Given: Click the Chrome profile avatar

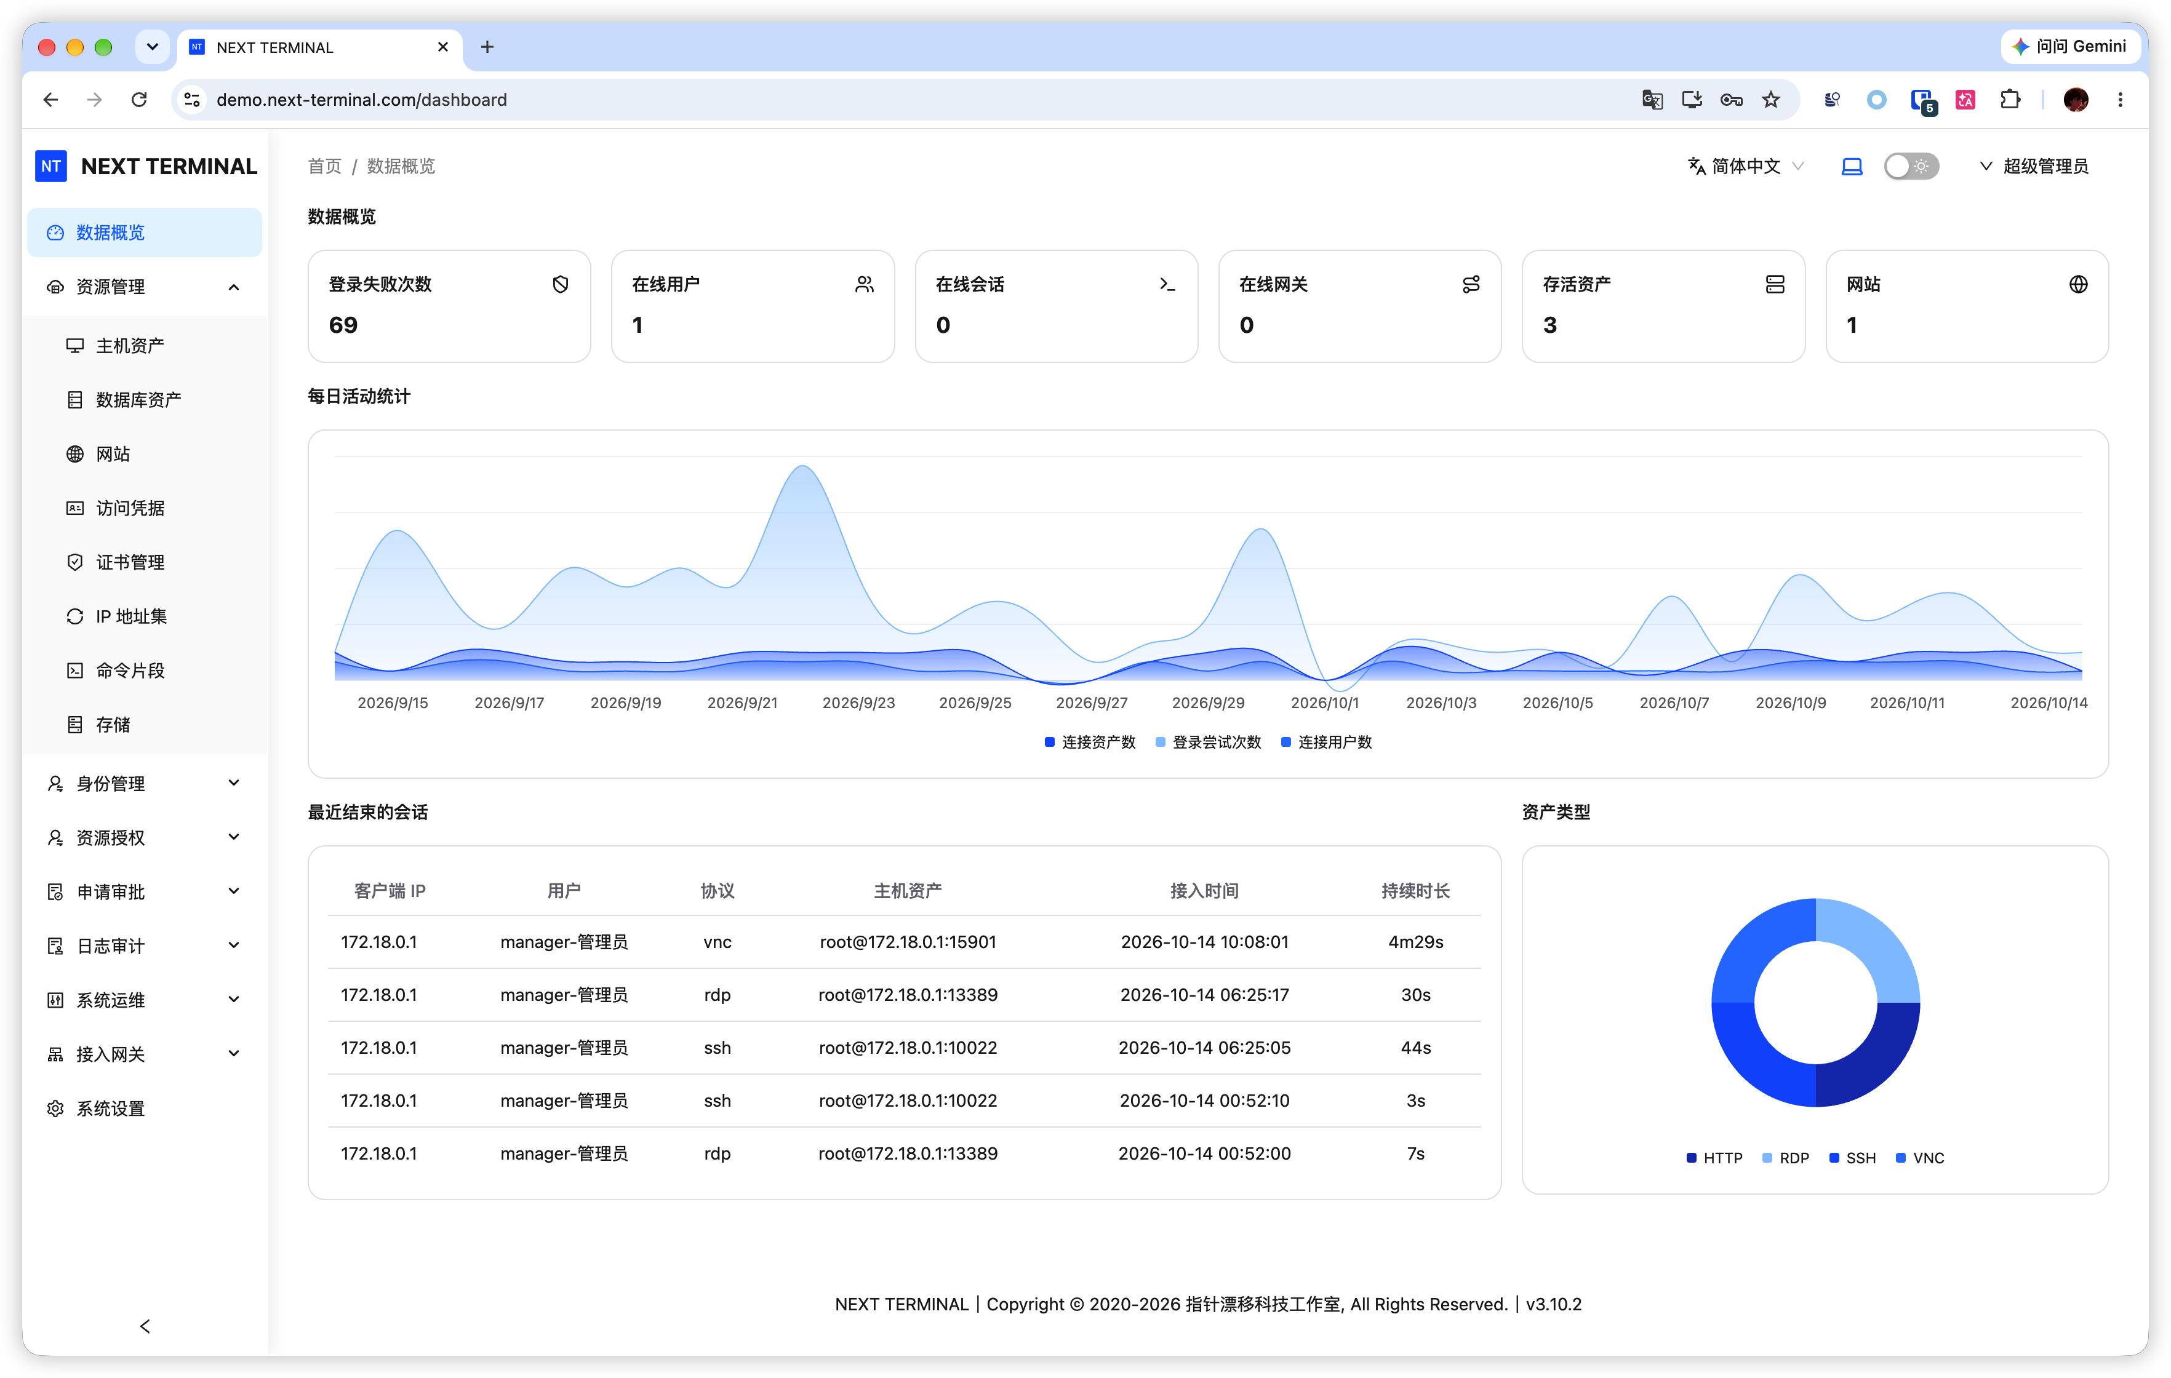Looking at the screenshot, I should click(2076, 99).
